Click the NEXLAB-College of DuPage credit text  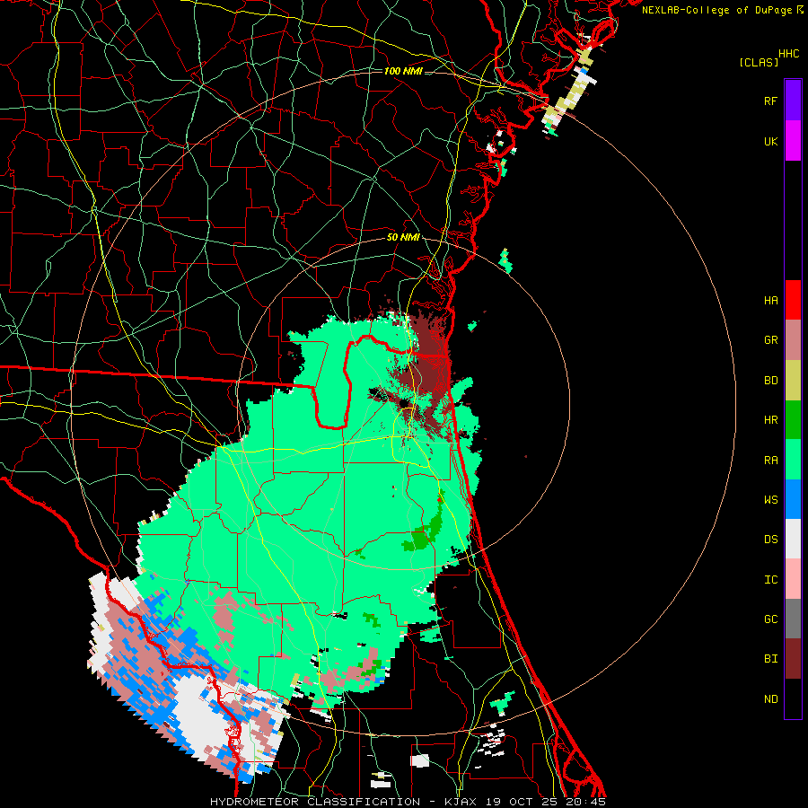pyautogui.click(x=716, y=10)
